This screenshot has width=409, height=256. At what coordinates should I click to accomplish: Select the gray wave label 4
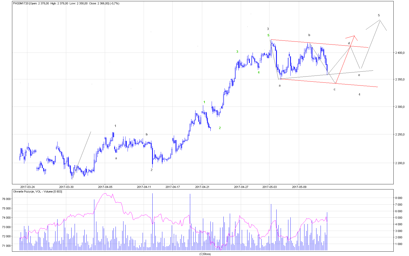(359, 94)
